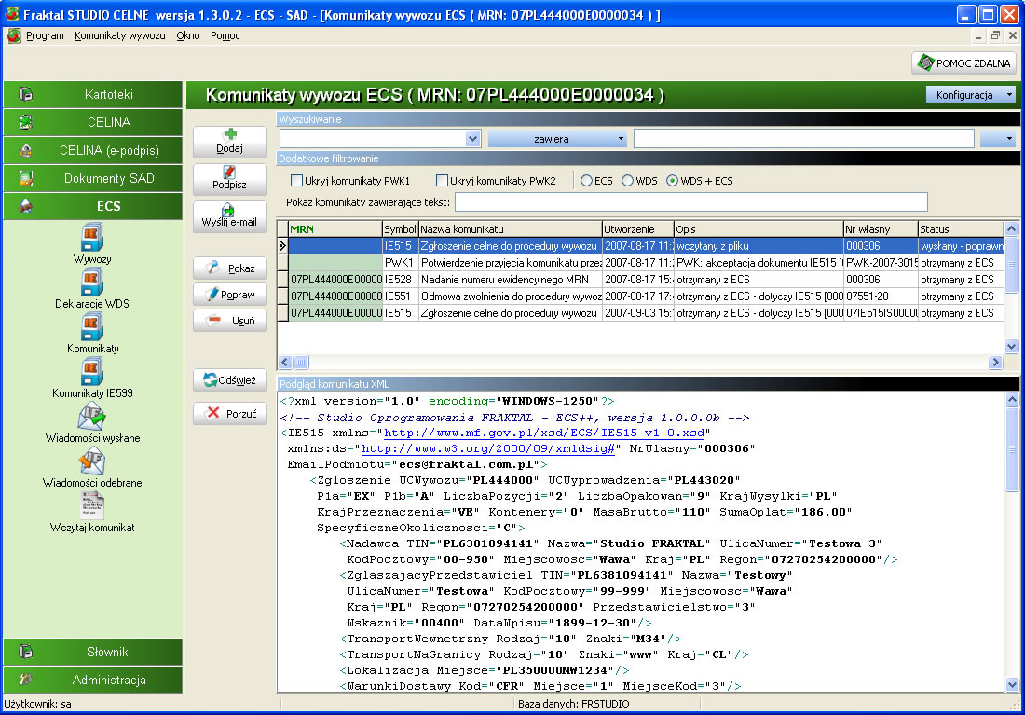Switch to the Kartoteki section
This screenshot has width=1025, height=715.
pyautogui.click(x=93, y=94)
